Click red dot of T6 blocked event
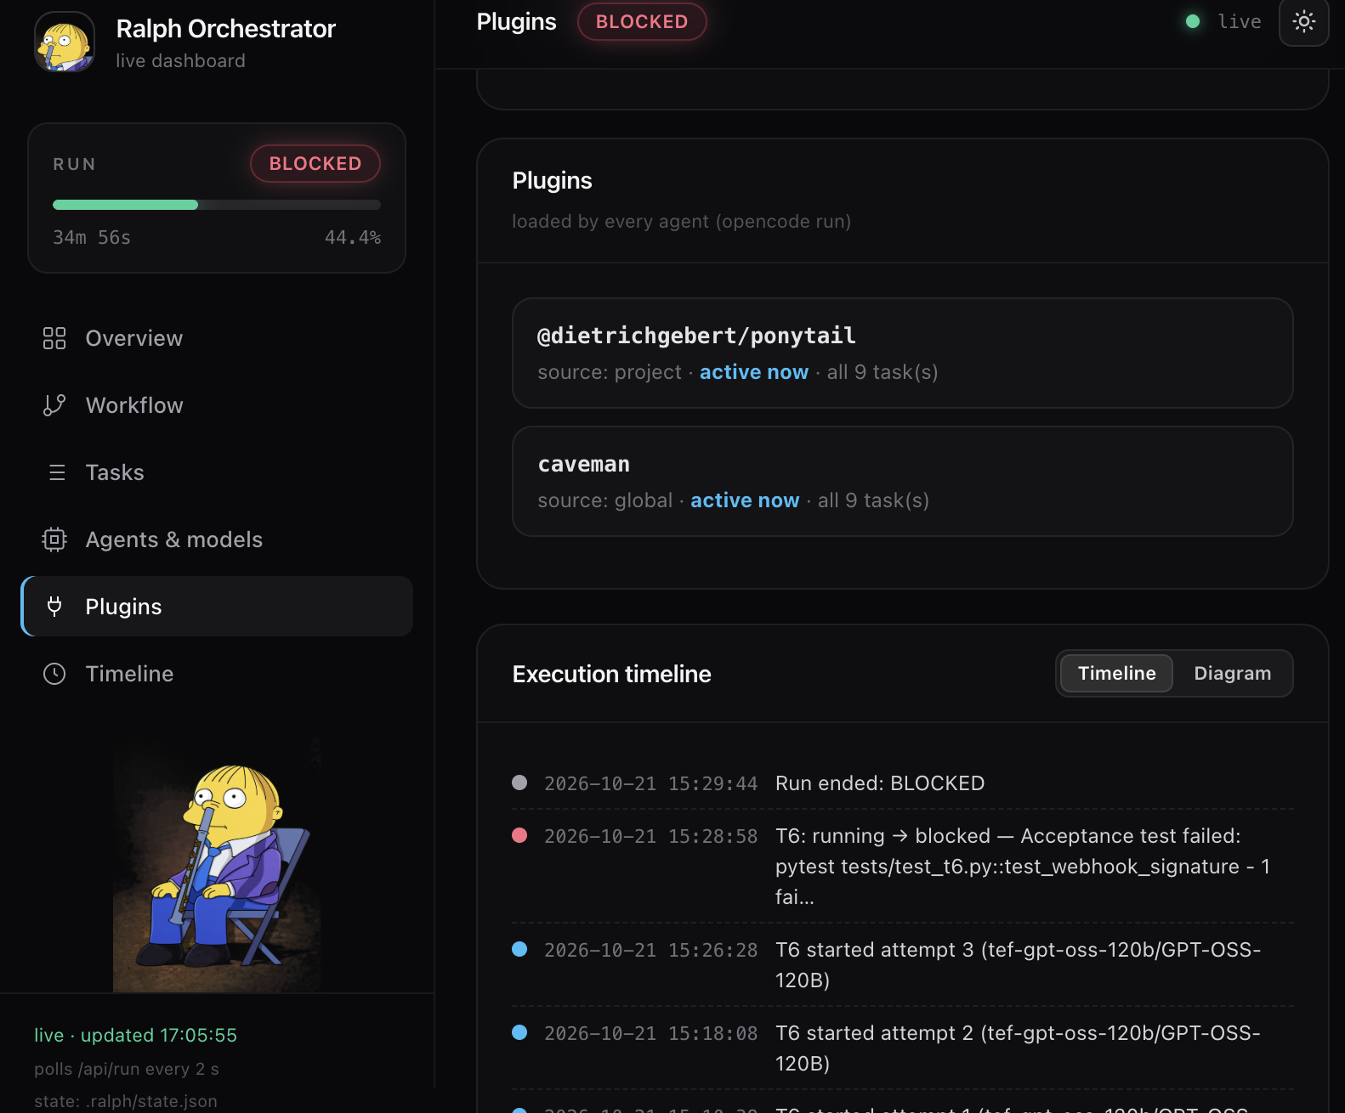The image size is (1345, 1113). (519, 835)
